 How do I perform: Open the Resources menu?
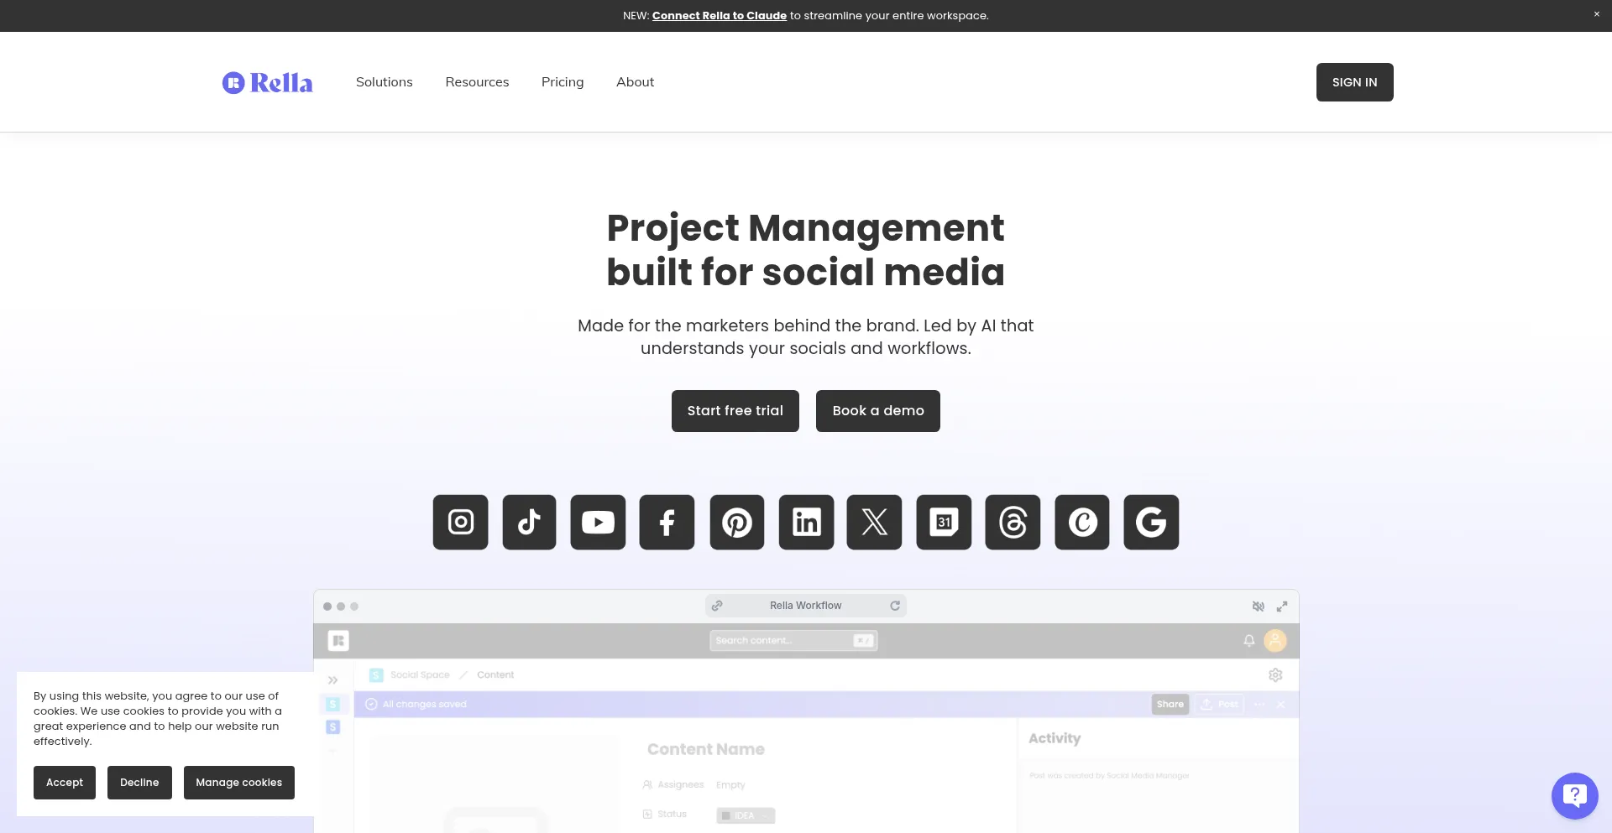point(477,82)
